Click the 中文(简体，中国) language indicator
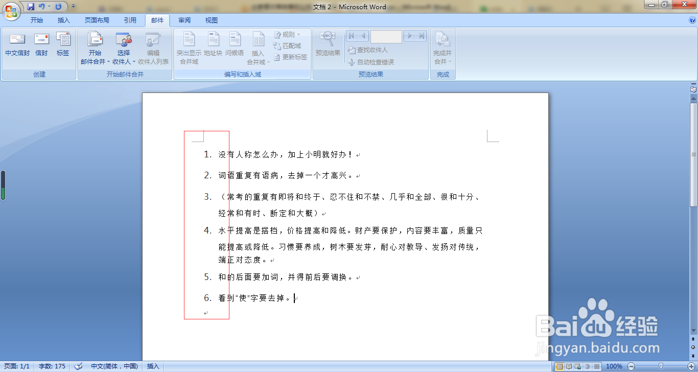 pyautogui.click(x=114, y=366)
